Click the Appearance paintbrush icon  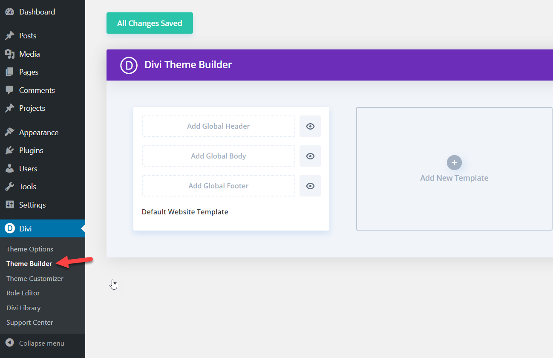click(x=9, y=133)
